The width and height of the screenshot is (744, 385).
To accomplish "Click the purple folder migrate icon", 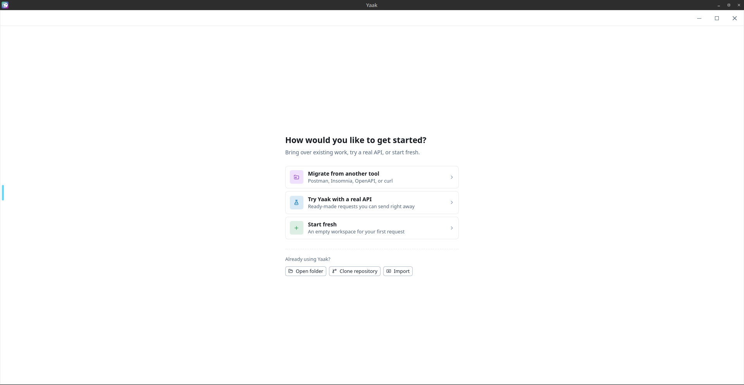I will (x=296, y=177).
